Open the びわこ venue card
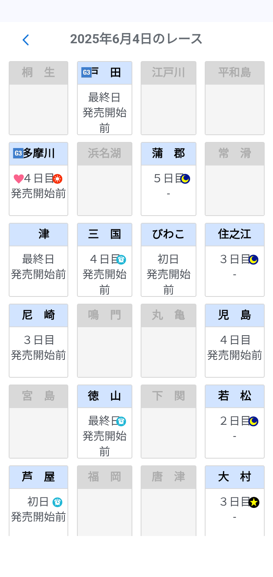The width and height of the screenshot is (273, 577). click(x=168, y=266)
